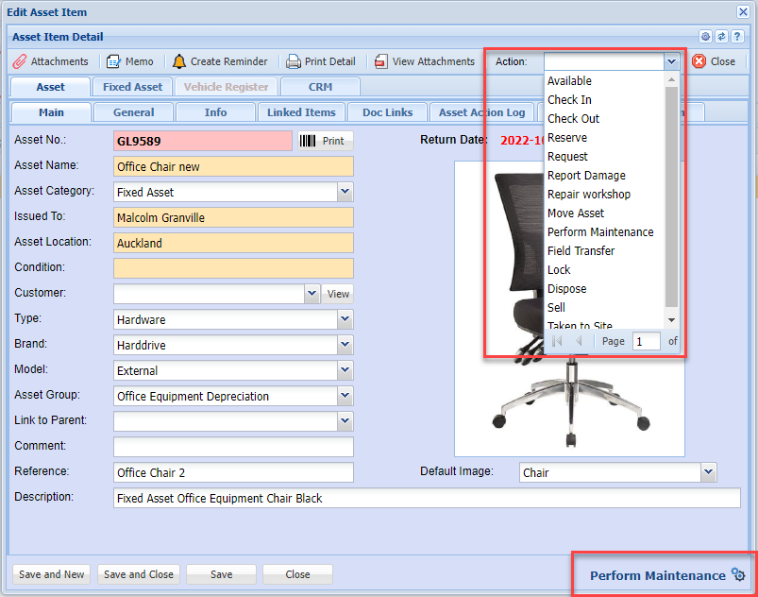Open the panel settings gear icon
Viewport: 758px width, 597px height.
coord(705,37)
